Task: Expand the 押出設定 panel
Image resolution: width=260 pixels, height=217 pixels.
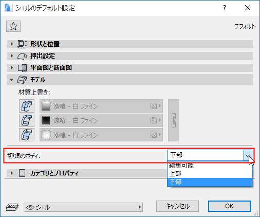Action: [130, 56]
